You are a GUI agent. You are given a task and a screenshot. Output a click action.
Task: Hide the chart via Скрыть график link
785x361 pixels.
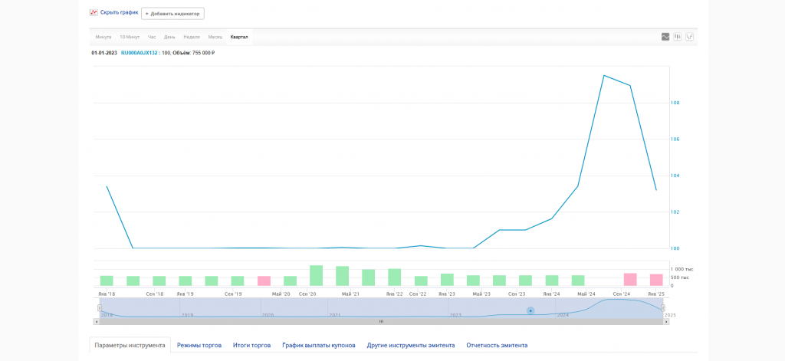(119, 13)
